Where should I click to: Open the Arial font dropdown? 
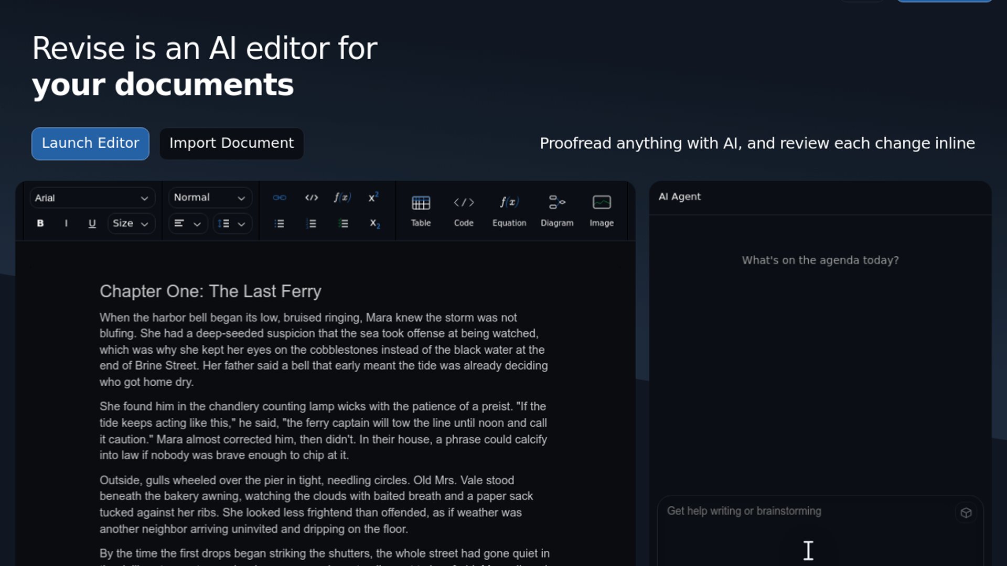tap(92, 198)
